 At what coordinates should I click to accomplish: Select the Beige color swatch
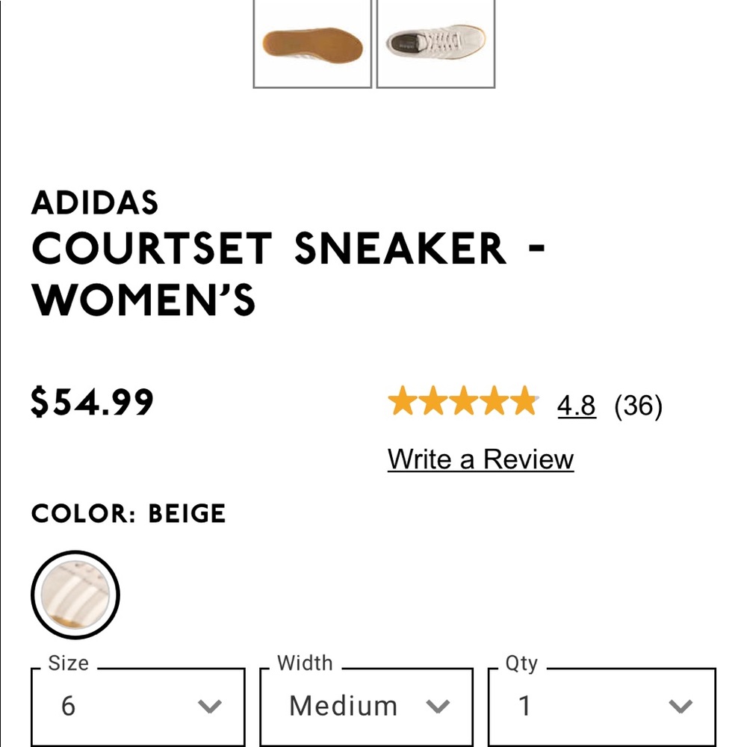(77, 594)
